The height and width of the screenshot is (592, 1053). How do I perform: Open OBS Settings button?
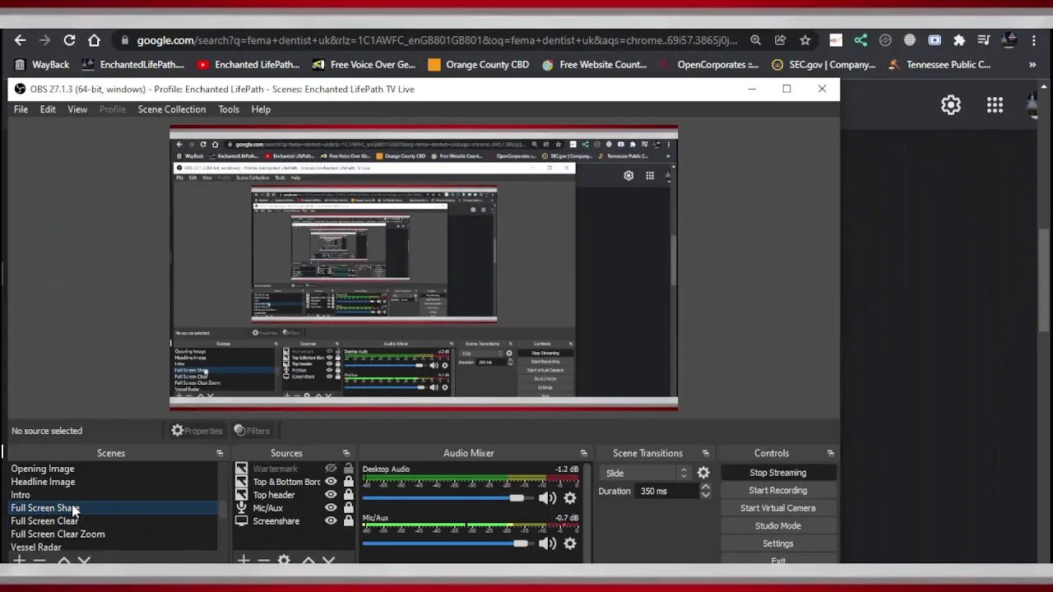click(778, 543)
